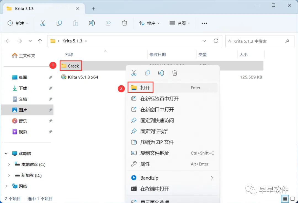Expand the 新加卷 (D:) node
The height and width of the screenshot is (203, 298).
(9, 175)
